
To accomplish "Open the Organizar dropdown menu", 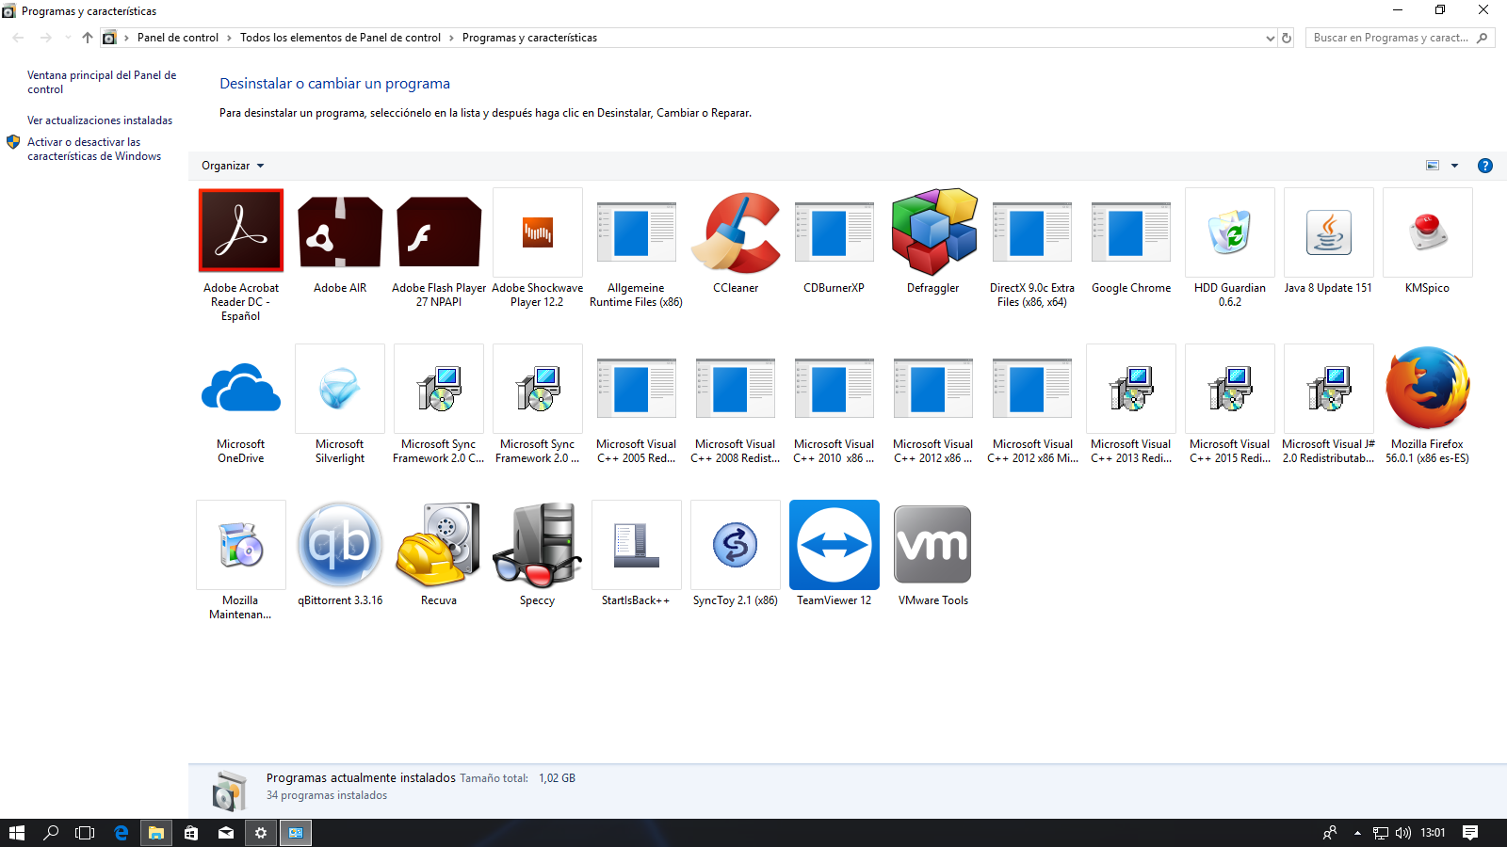I will 233,166.
